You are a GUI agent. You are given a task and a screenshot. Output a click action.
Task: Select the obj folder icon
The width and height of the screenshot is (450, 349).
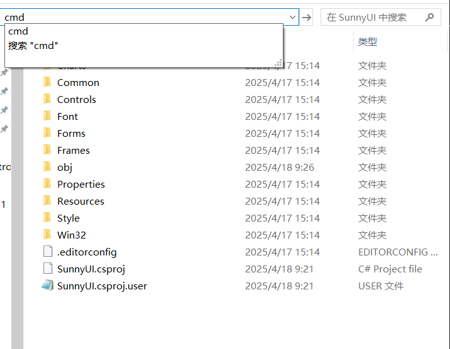coord(47,167)
